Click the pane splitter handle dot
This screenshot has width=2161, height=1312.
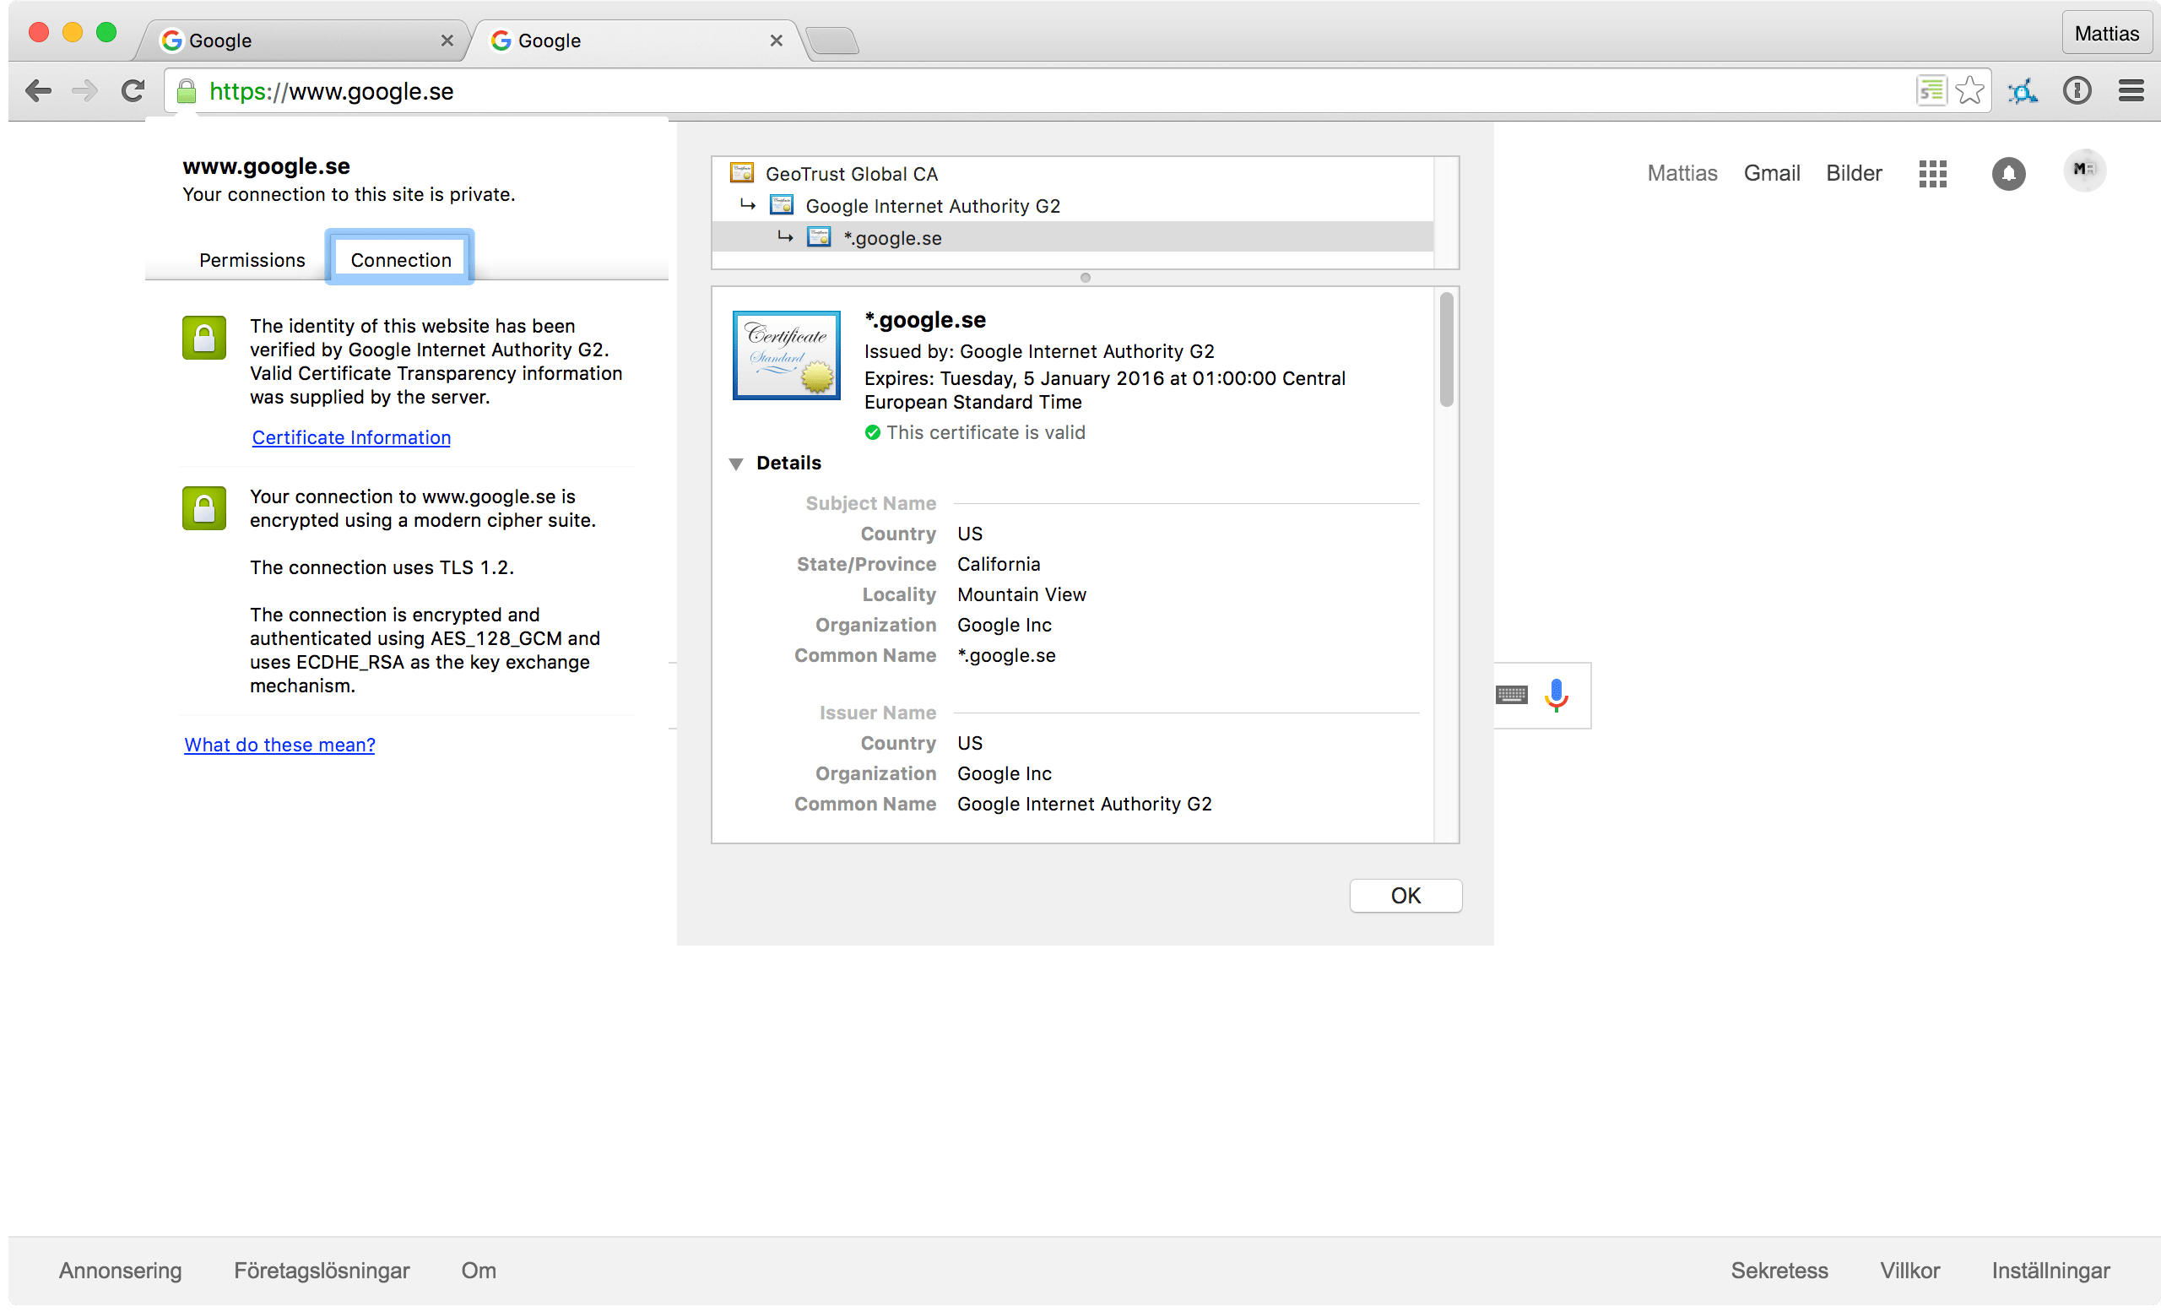tap(1085, 278)
